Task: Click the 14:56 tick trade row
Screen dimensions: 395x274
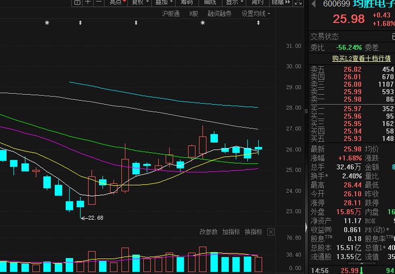Action: (x=353, y=271)
